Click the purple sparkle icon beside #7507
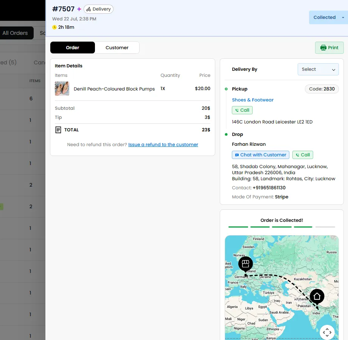This screenshot has width=348, height=340. [x=79, y=9]
